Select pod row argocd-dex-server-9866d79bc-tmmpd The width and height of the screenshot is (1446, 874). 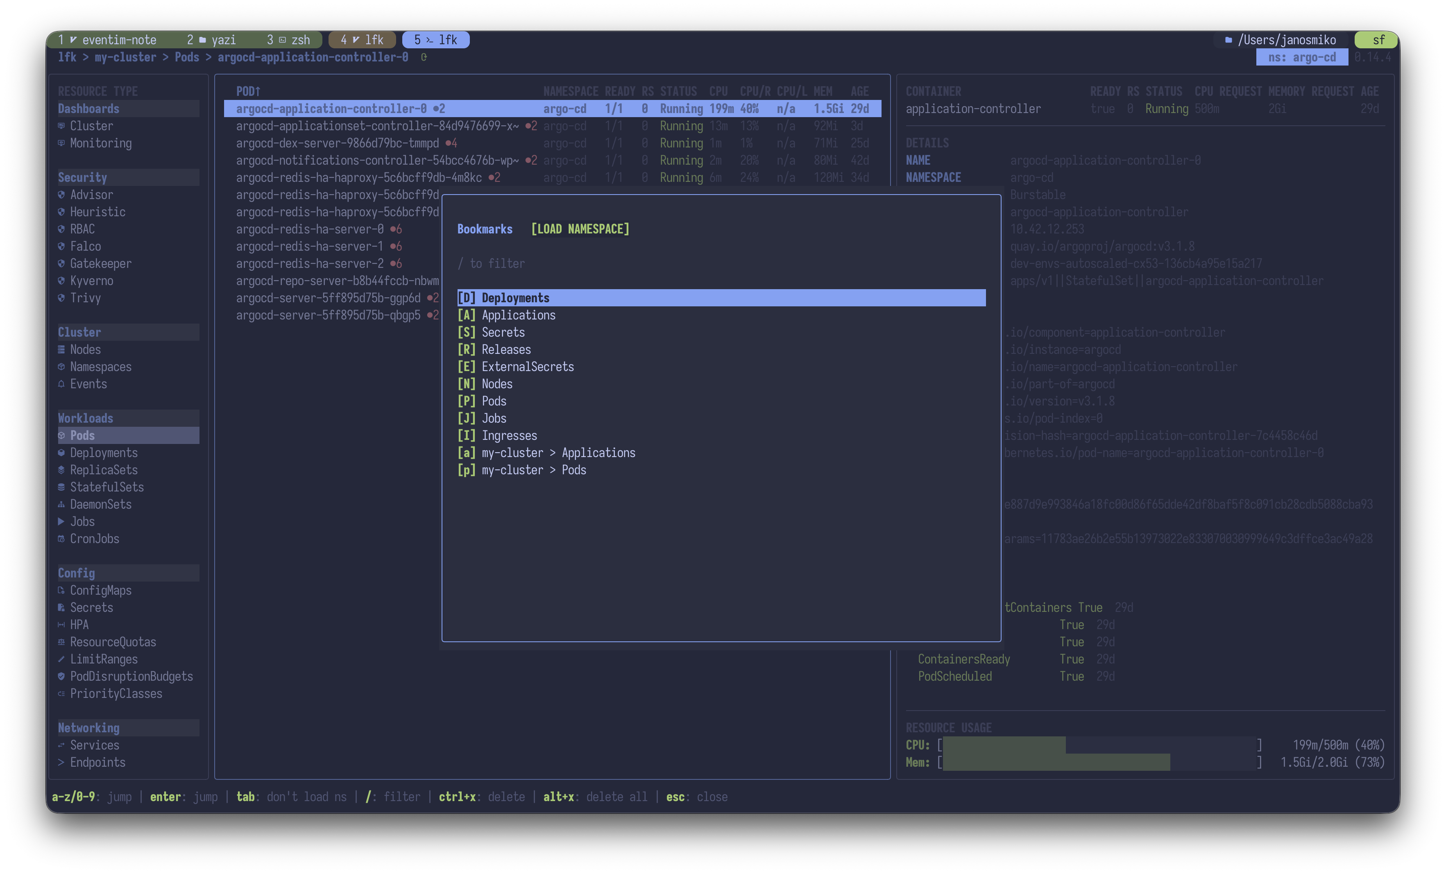click(x=552, y=143)
